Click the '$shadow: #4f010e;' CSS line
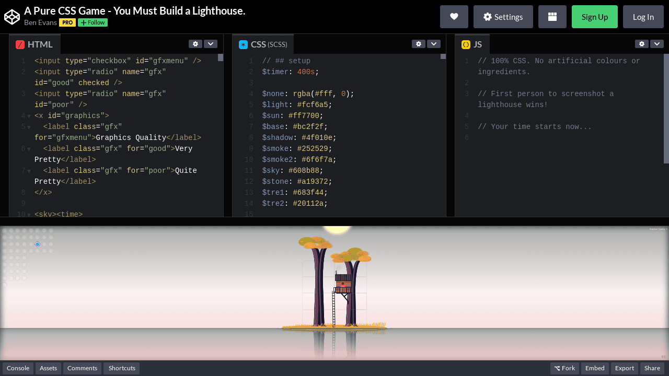 [x=299, y=138]
